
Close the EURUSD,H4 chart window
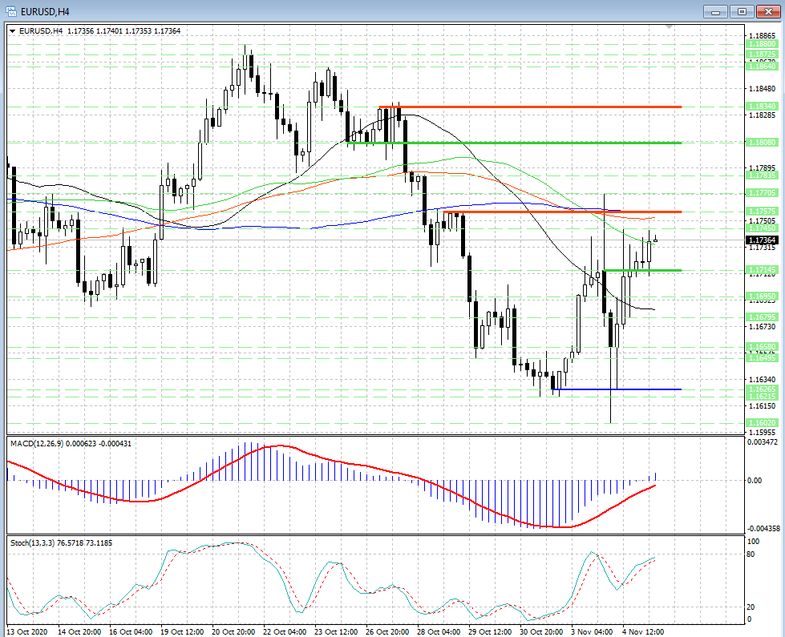tap(768, 11)
